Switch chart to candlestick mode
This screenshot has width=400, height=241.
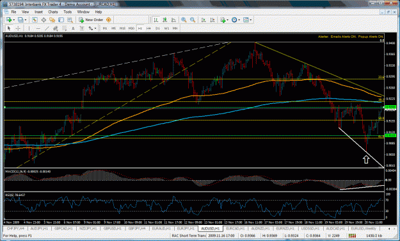tap(164, 20)
